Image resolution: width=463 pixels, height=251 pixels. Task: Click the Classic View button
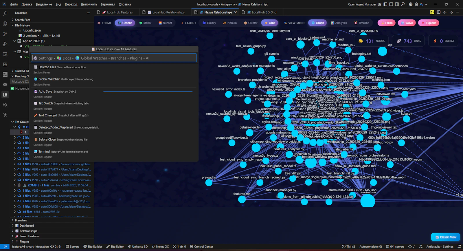coord(446,237)
